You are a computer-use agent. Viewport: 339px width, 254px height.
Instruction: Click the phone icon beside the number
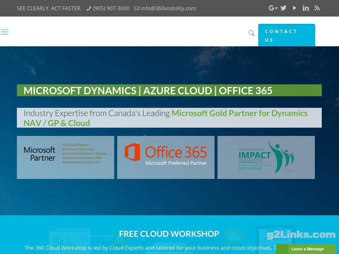coord(88,8)
